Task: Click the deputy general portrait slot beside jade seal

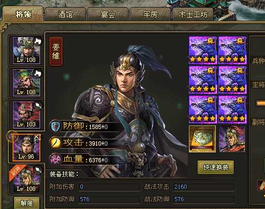Action: pos(232,139)
